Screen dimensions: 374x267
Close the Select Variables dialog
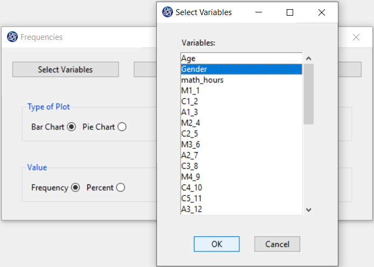[322, 12]
